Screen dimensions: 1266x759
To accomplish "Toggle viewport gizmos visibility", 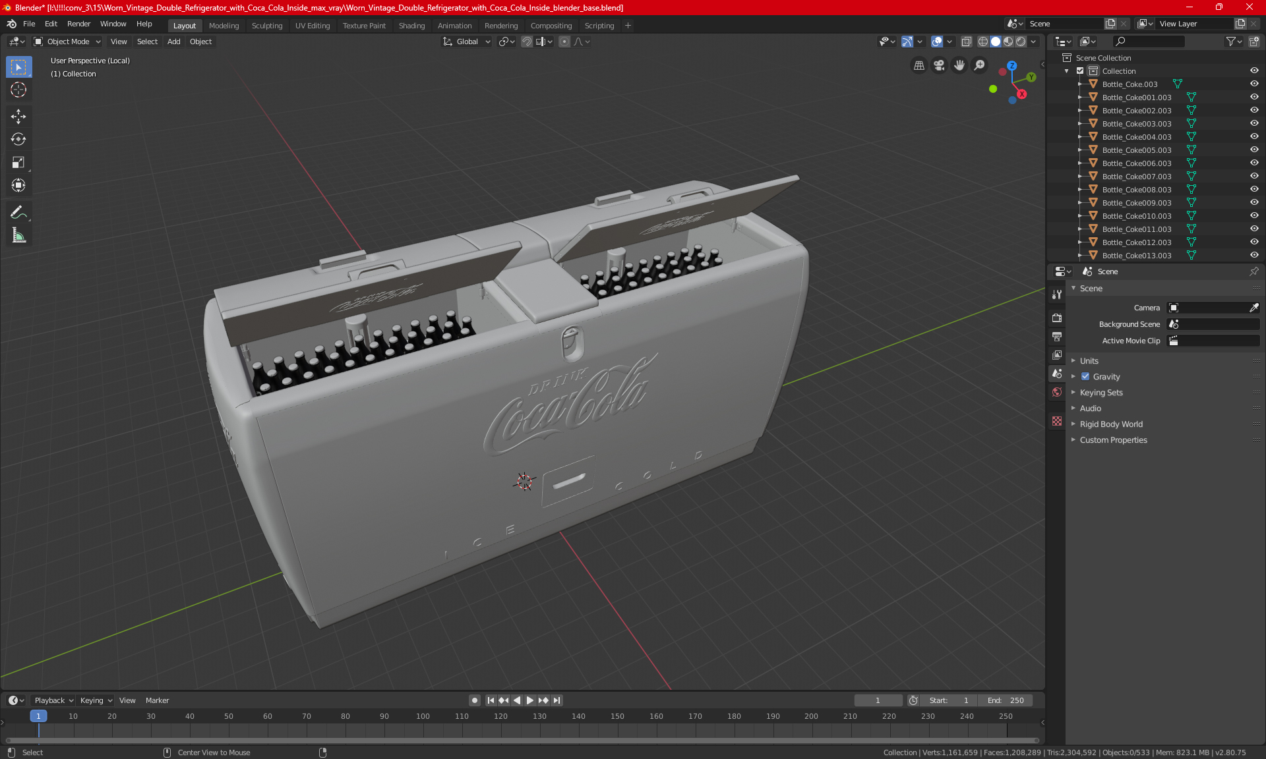I will [x=907, y=42].
